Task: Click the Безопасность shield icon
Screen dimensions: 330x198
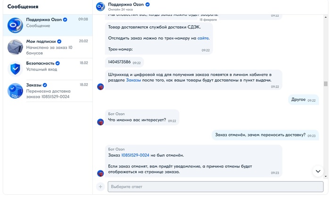Action: pyautogui.click(x=15, y=69)
